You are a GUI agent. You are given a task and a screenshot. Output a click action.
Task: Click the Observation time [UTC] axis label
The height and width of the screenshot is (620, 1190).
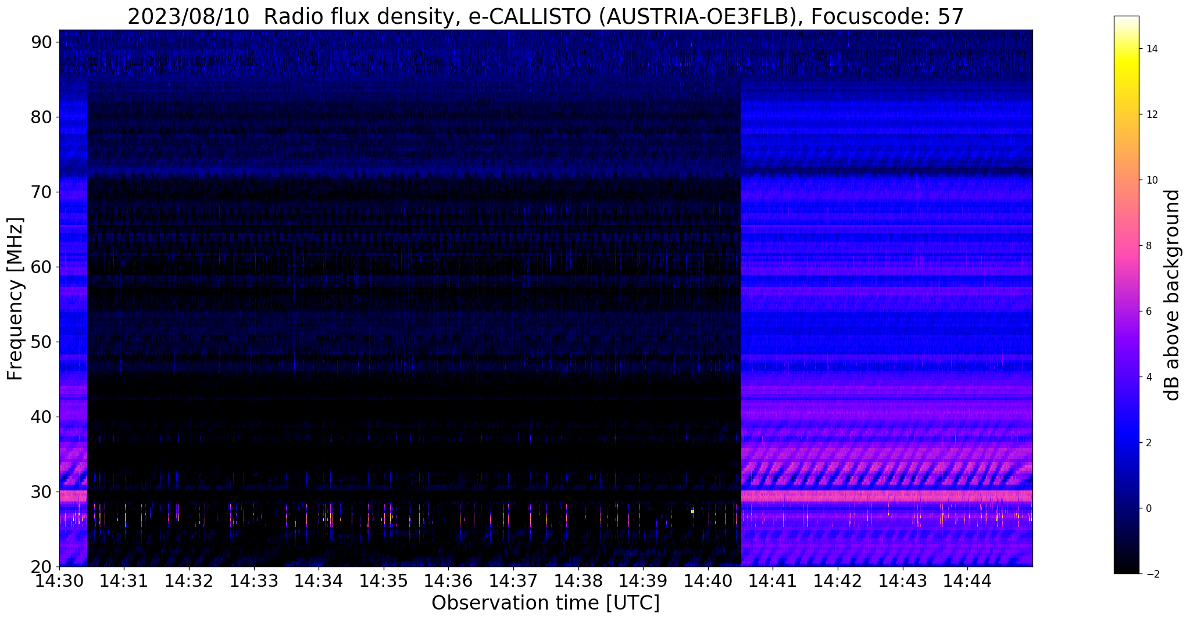pyautogui.click(x=546, y=603)
